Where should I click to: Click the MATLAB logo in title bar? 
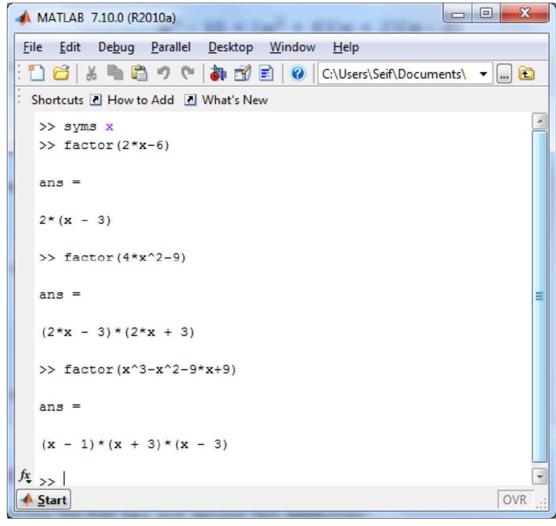[24, 18]
